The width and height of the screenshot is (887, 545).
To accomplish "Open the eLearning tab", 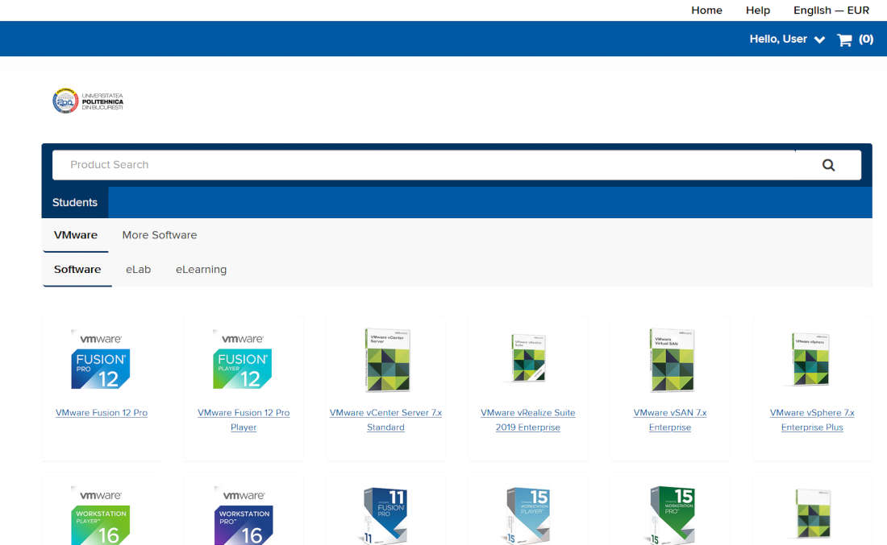I will 201,270.
